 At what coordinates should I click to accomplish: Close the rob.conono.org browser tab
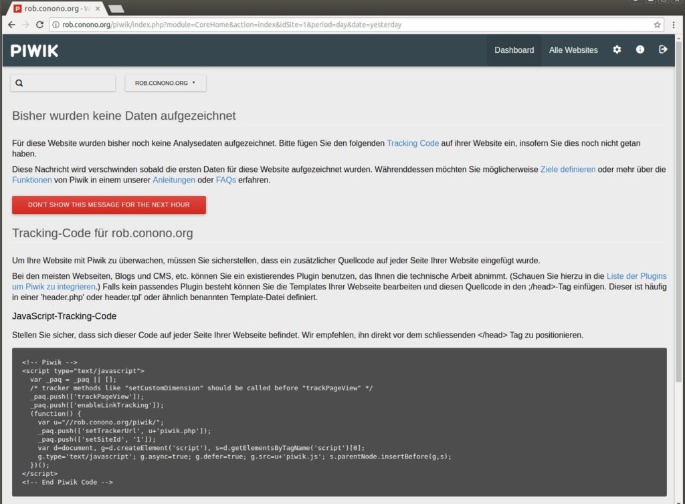(x=98, y=8)
